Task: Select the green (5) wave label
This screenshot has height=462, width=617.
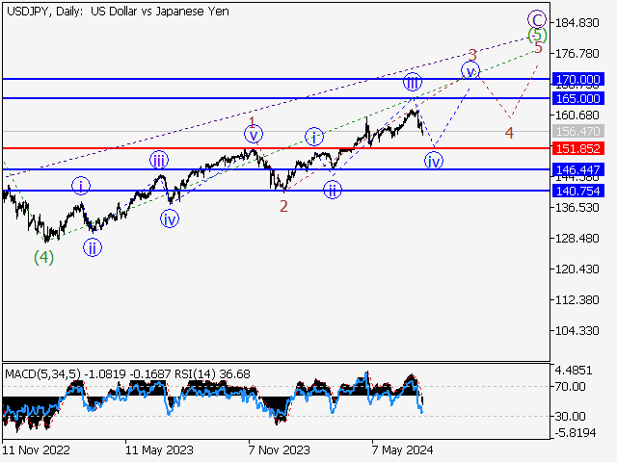Action: tap(537, 36)
